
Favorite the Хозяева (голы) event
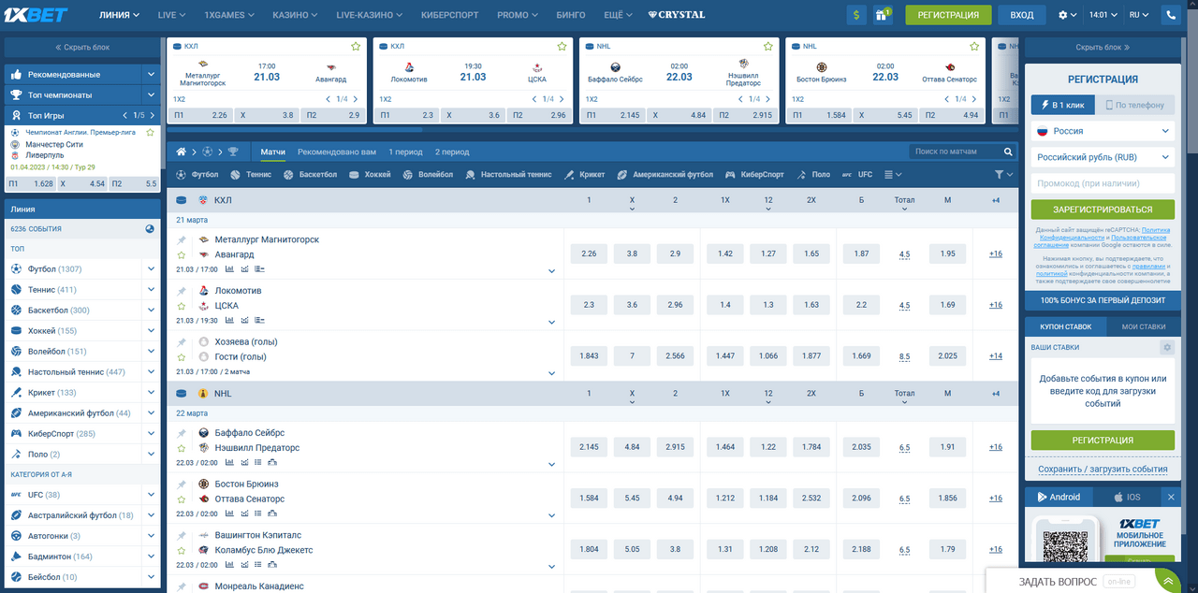(182, 356)
